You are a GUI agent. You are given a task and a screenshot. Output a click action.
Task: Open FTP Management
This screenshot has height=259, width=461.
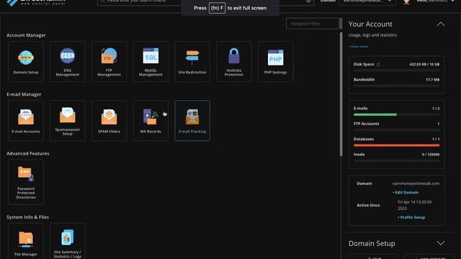pos(109,61)
